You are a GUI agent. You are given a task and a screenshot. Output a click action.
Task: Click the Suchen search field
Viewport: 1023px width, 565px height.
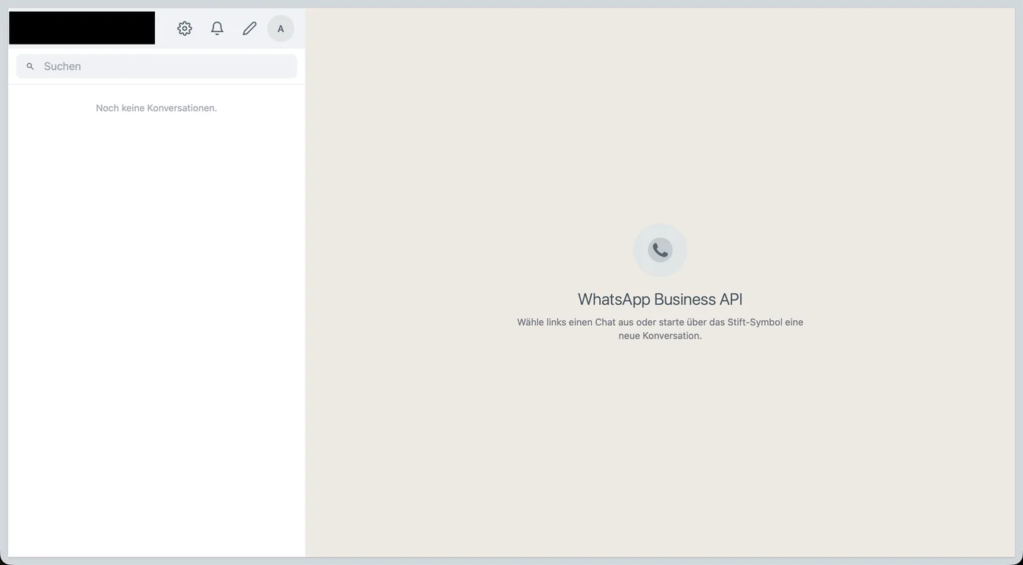(156, 66)
